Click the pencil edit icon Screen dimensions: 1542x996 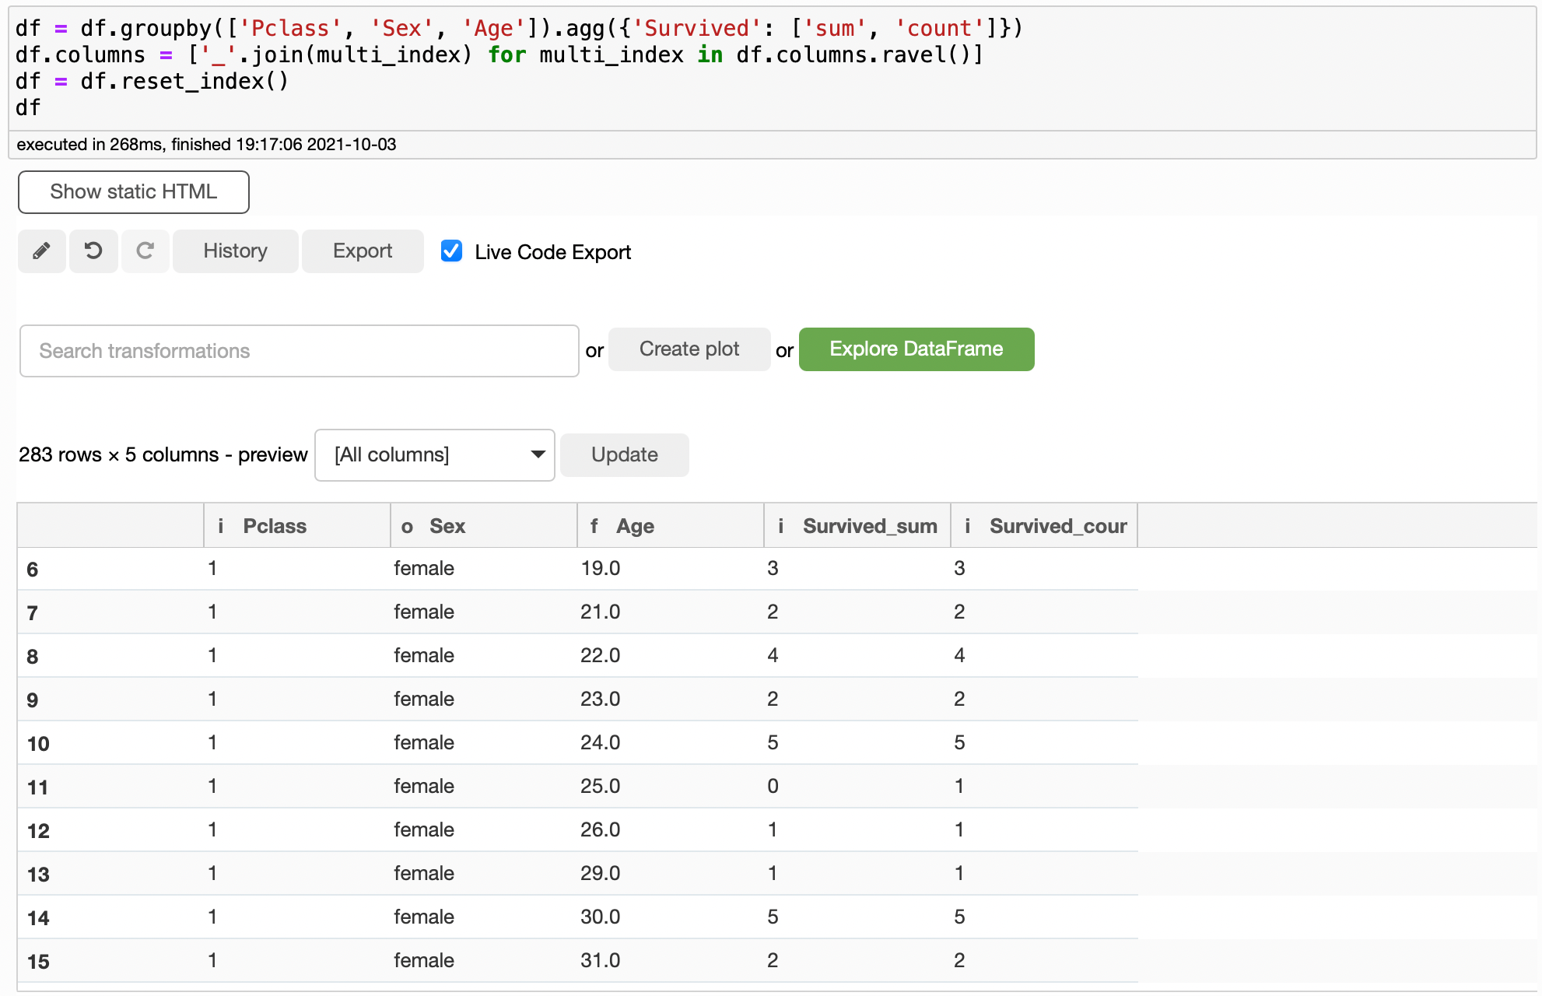[42, 251]
